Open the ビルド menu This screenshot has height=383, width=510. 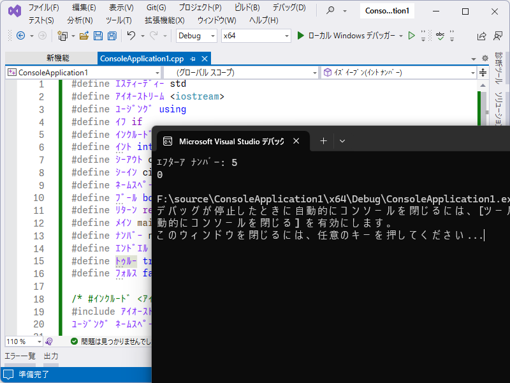247,10
